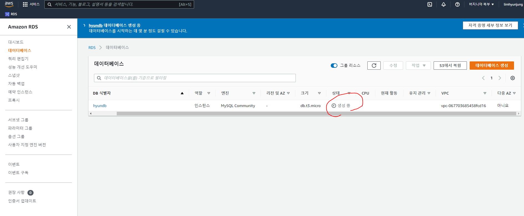Screen dimensions: 524x216
Task: Open the 작업 actions dropdown
Action: click(418, 66)
